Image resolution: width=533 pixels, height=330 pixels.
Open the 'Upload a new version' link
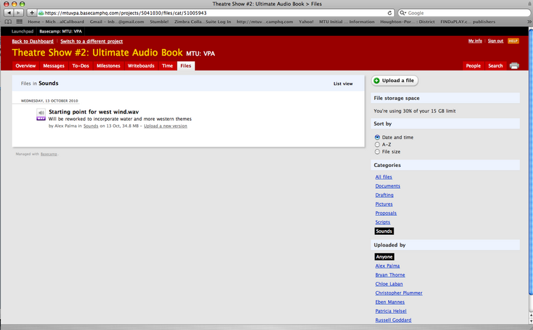click(165, 126)
